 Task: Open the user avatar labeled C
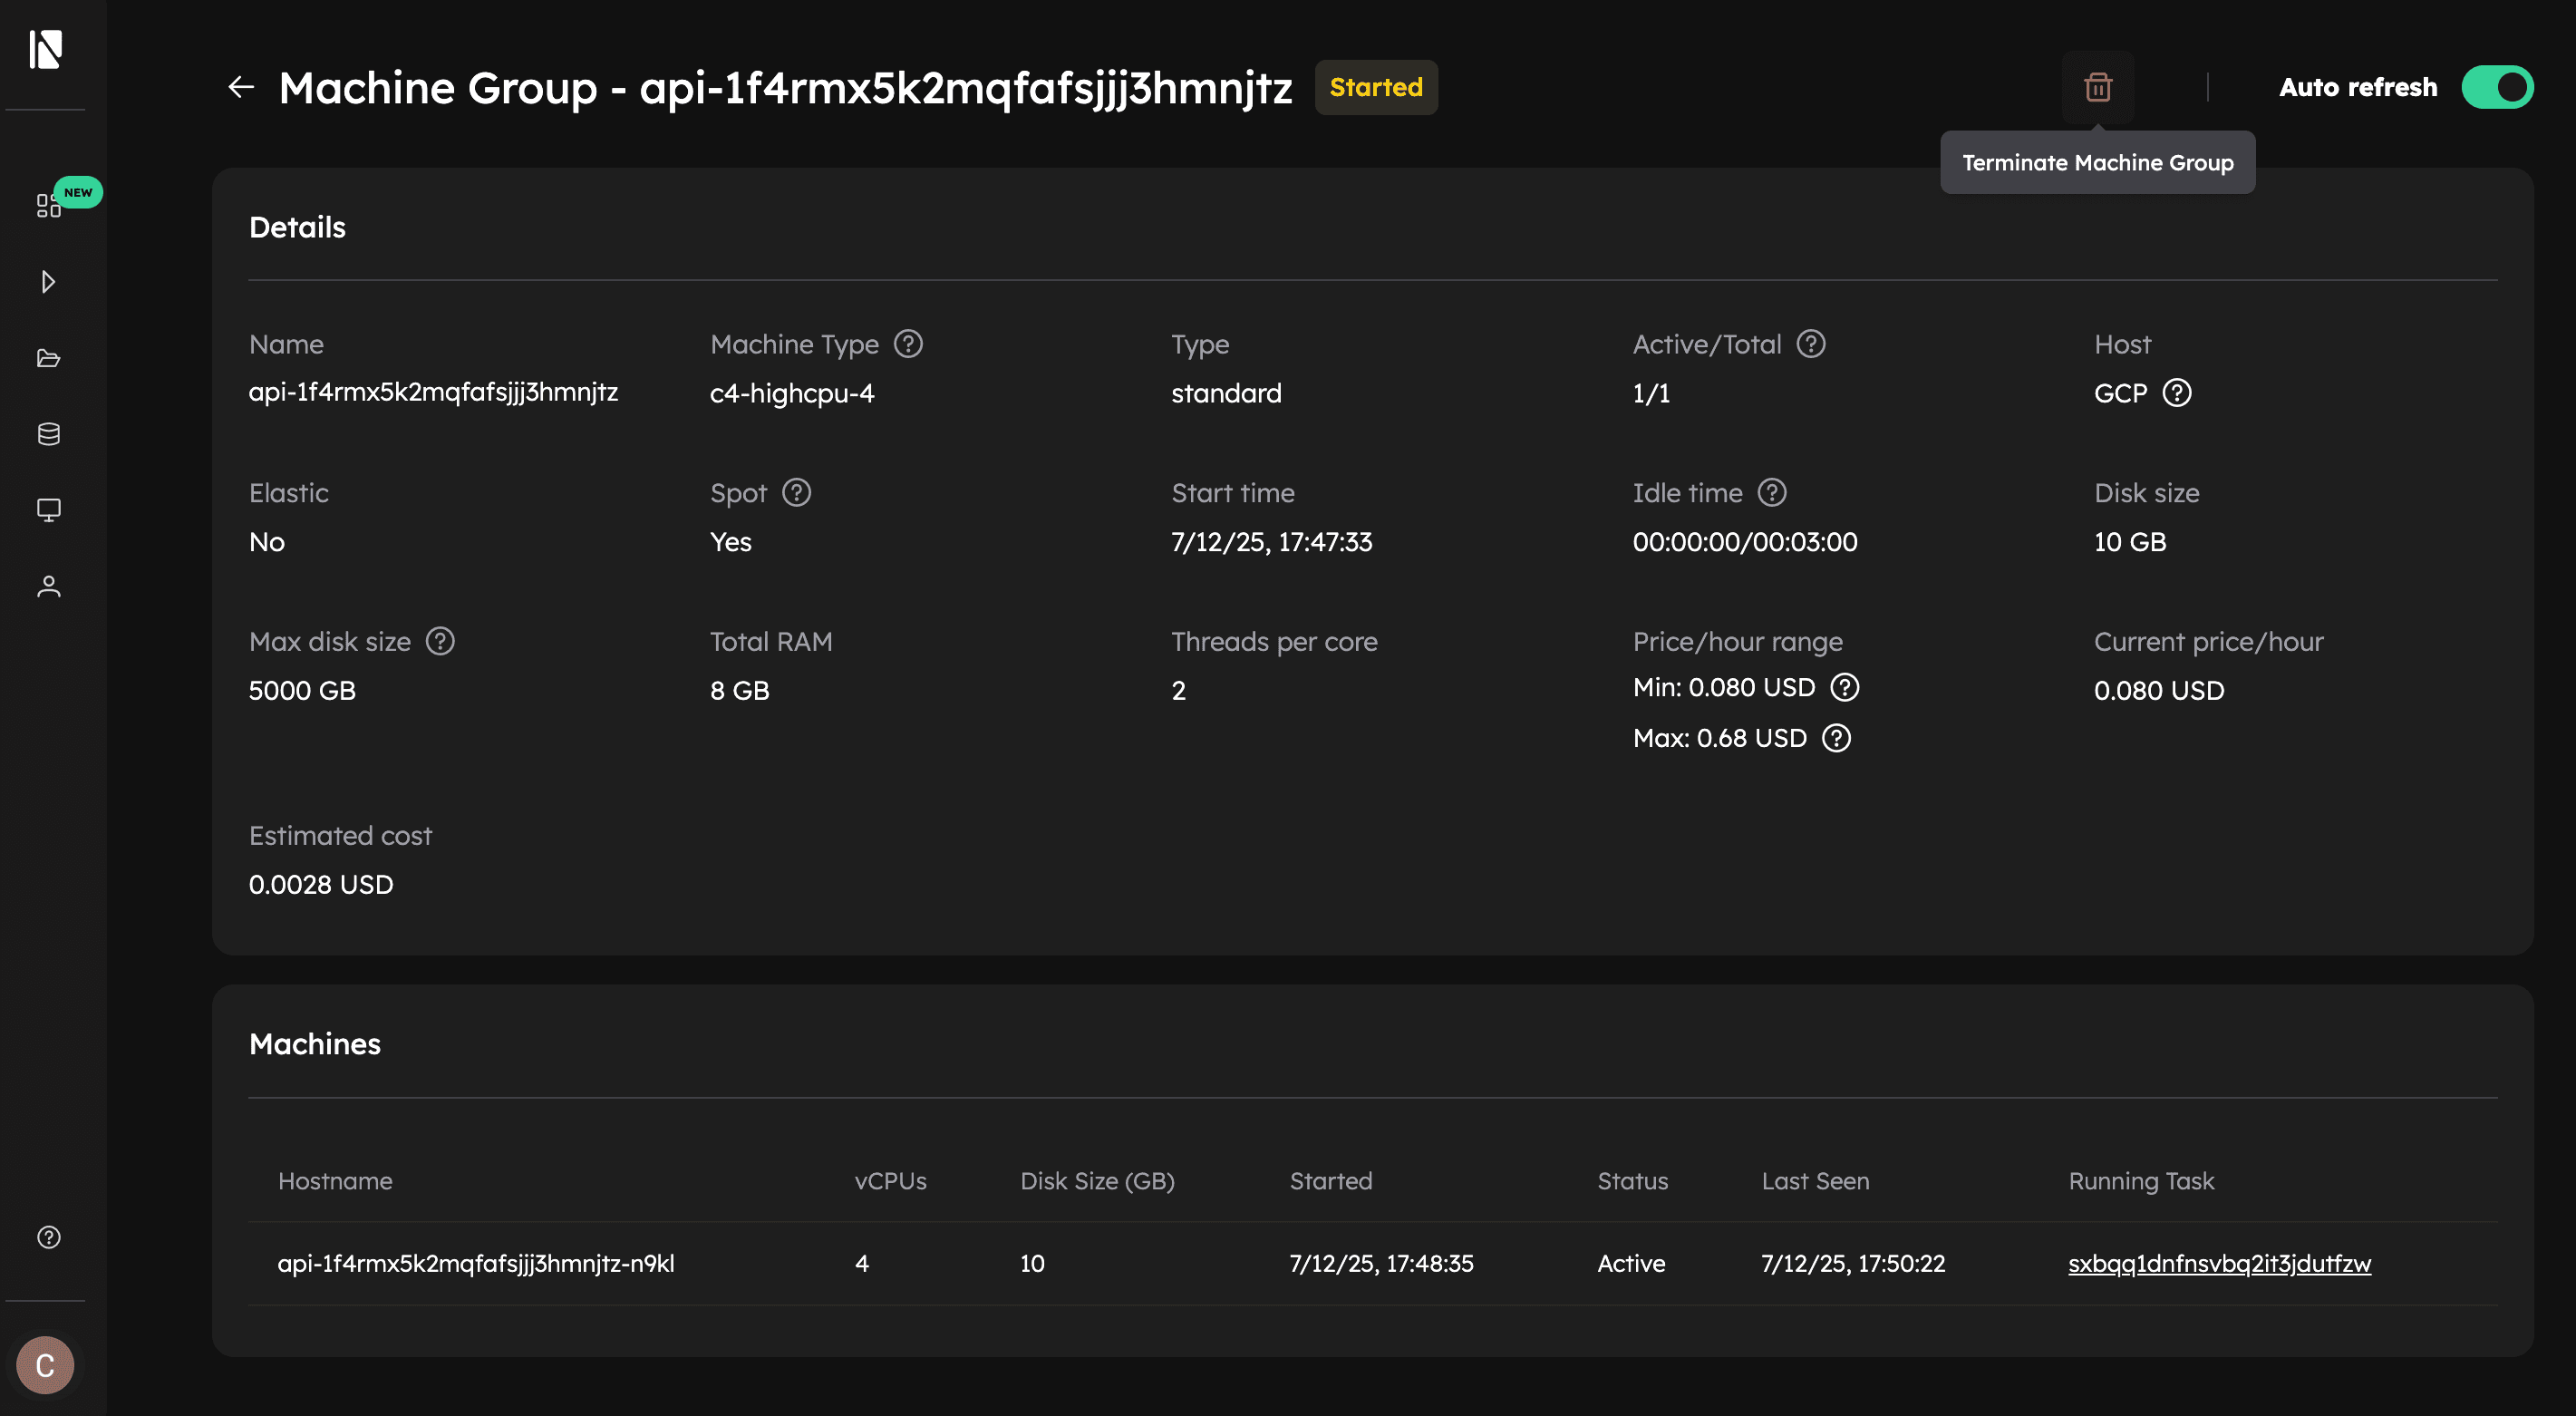pos(45,1365)
